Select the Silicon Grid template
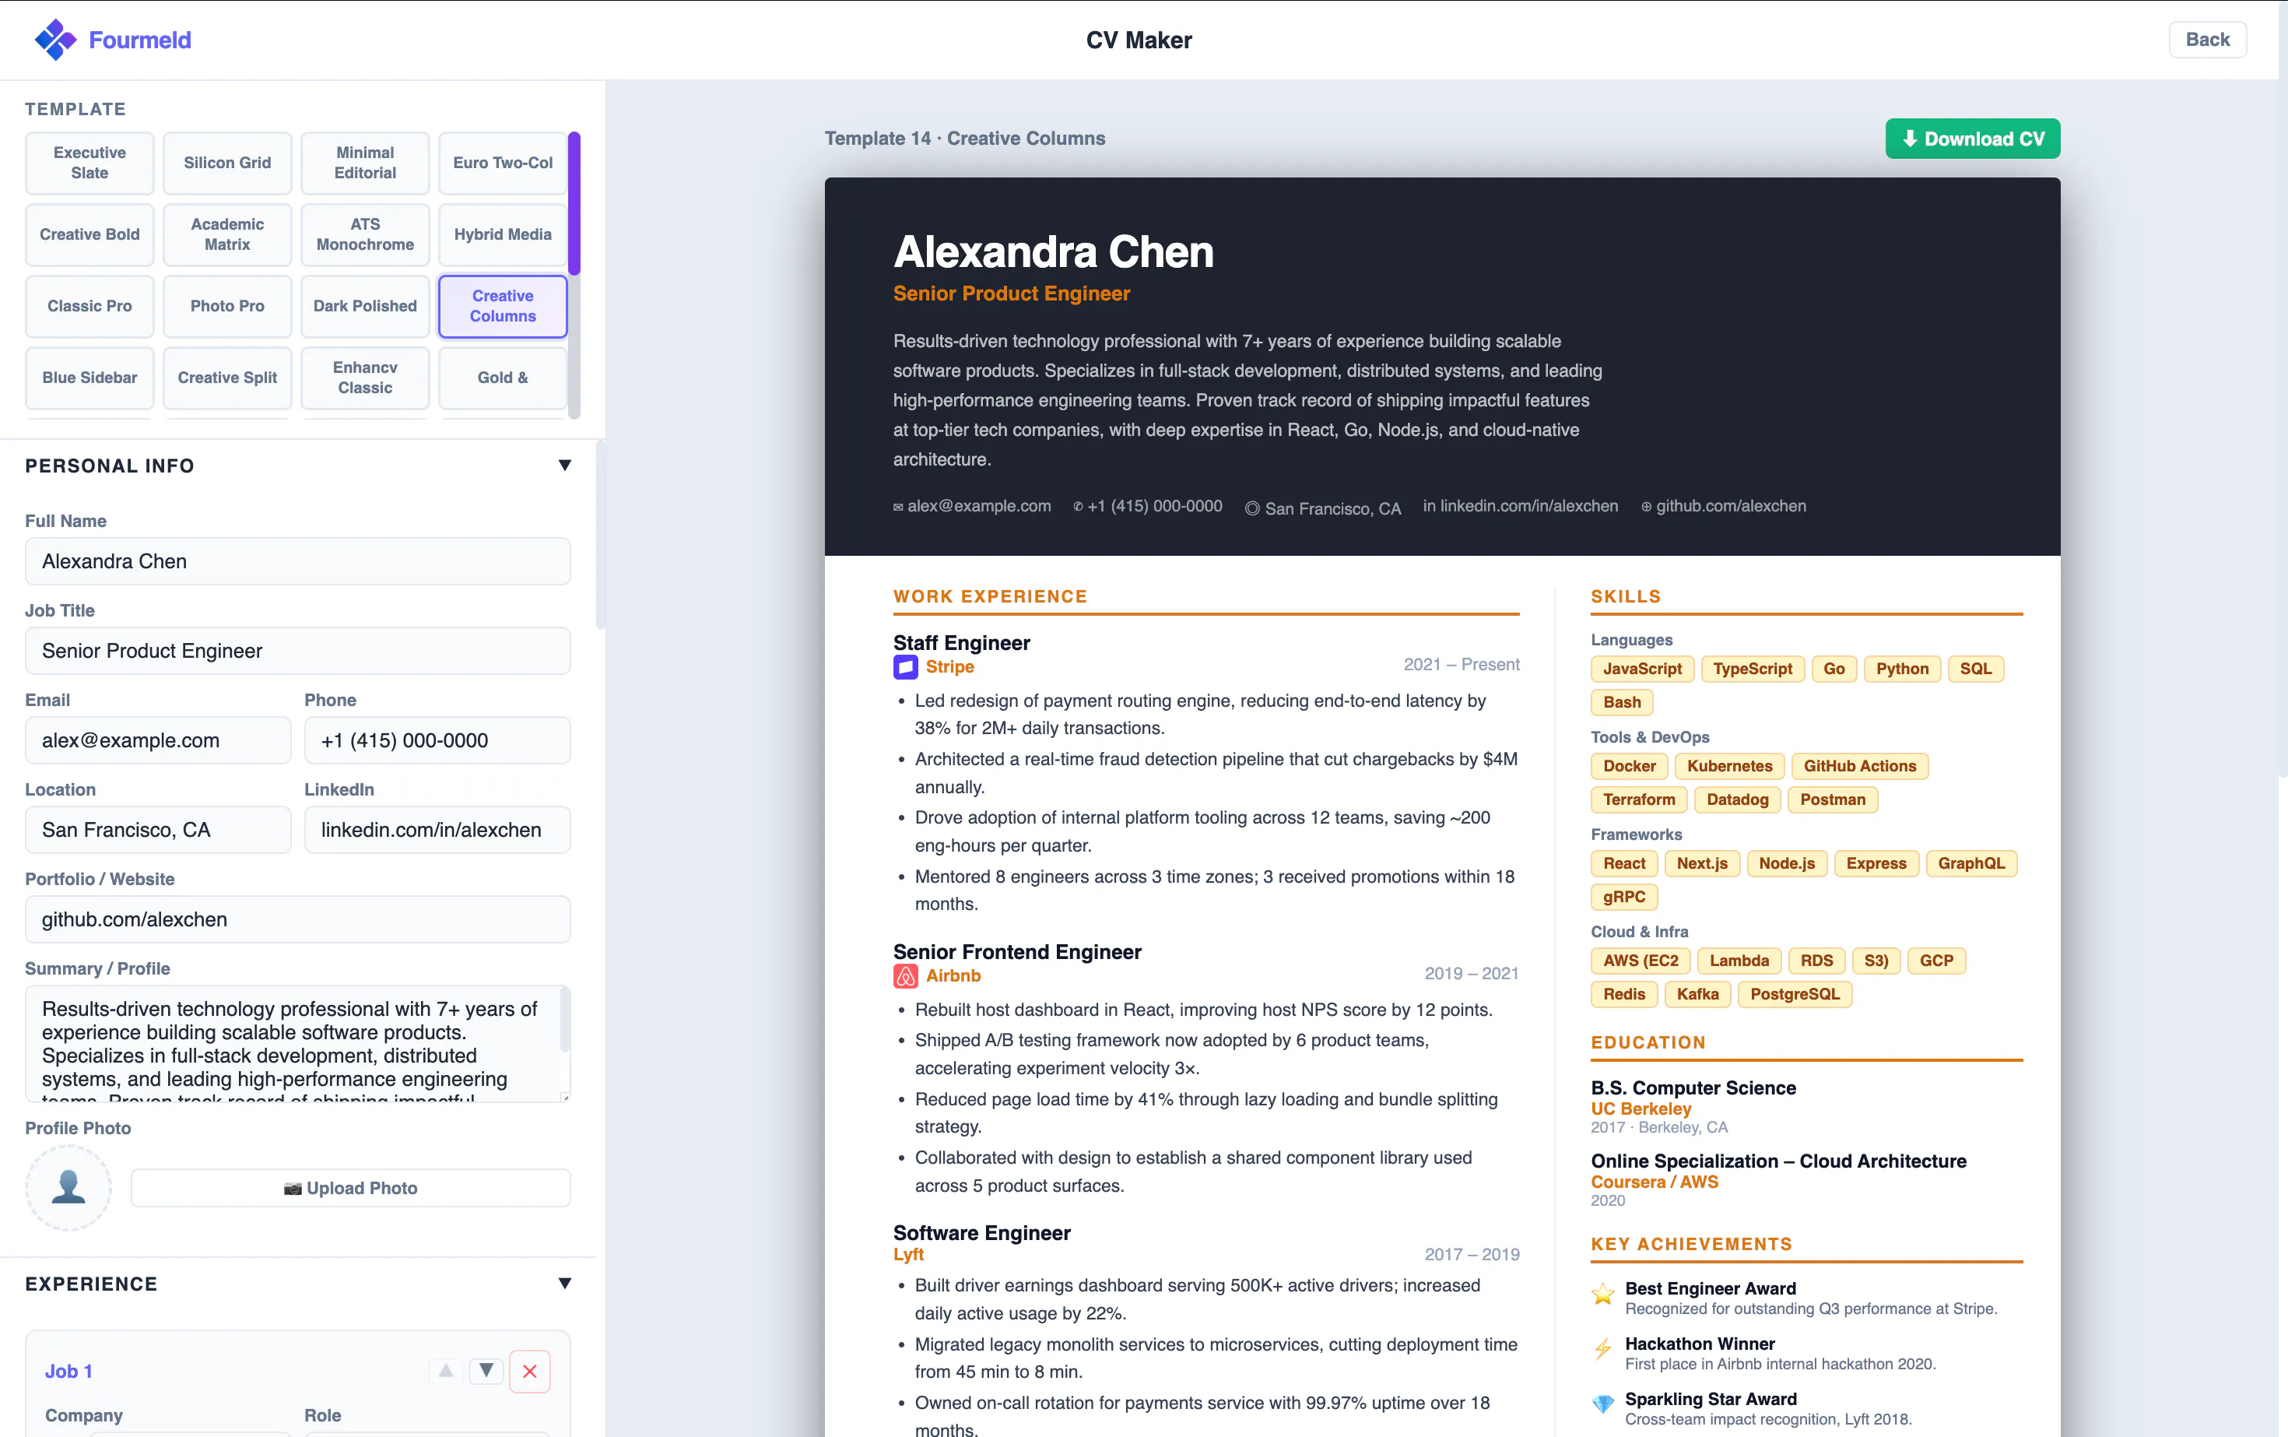This screenshot has width=2288, height=1437. pos(227,163)
